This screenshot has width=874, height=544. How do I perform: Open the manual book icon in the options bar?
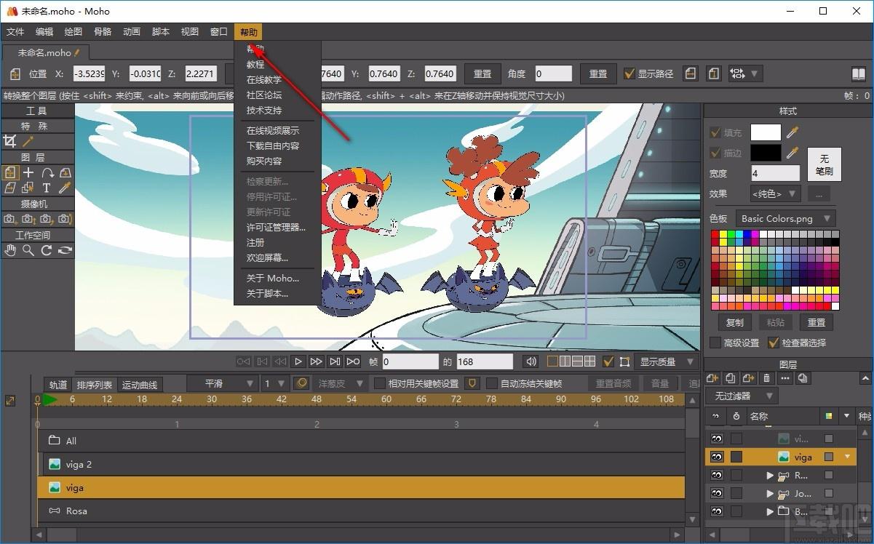[x=859, y=74]
